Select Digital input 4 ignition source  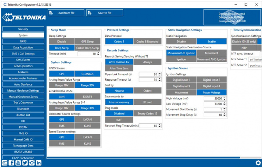pos(212,86)
